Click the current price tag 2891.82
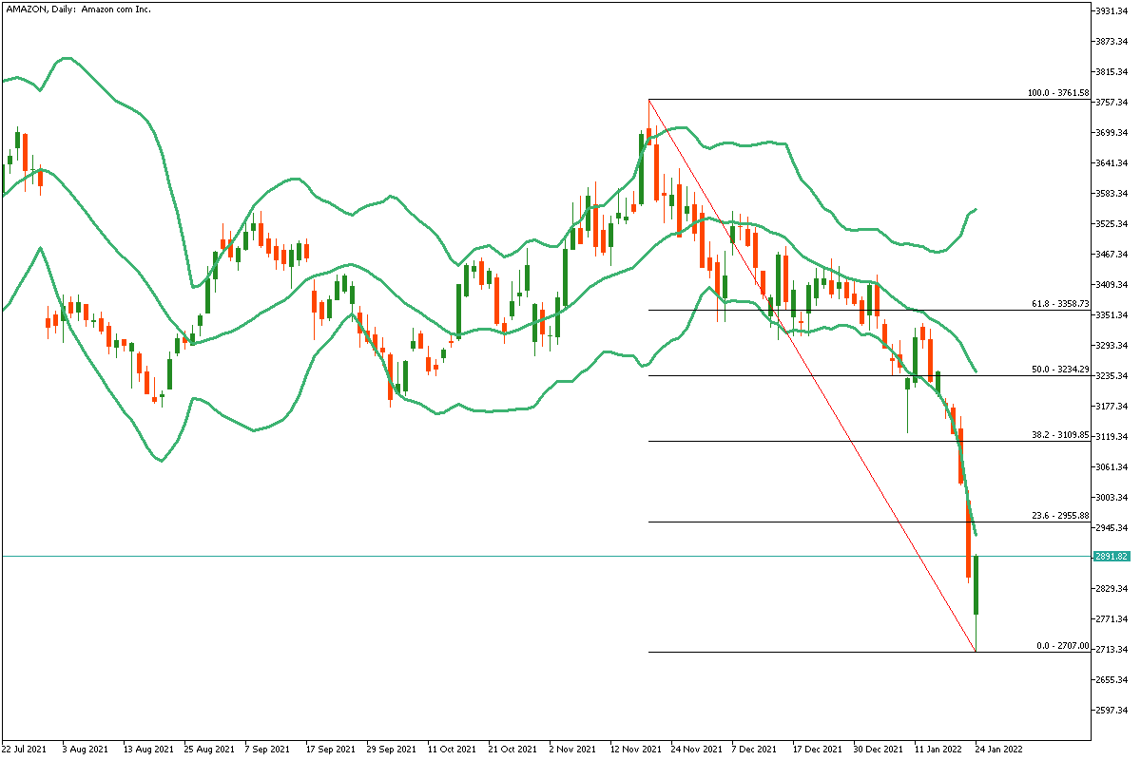The image size is (1141, 760). [x=1111, y=557]
